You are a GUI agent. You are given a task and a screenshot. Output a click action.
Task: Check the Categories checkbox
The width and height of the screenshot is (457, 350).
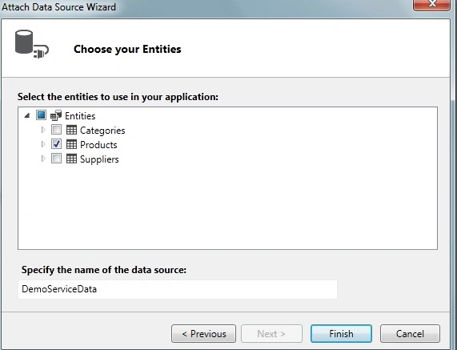tap(56, 130)
